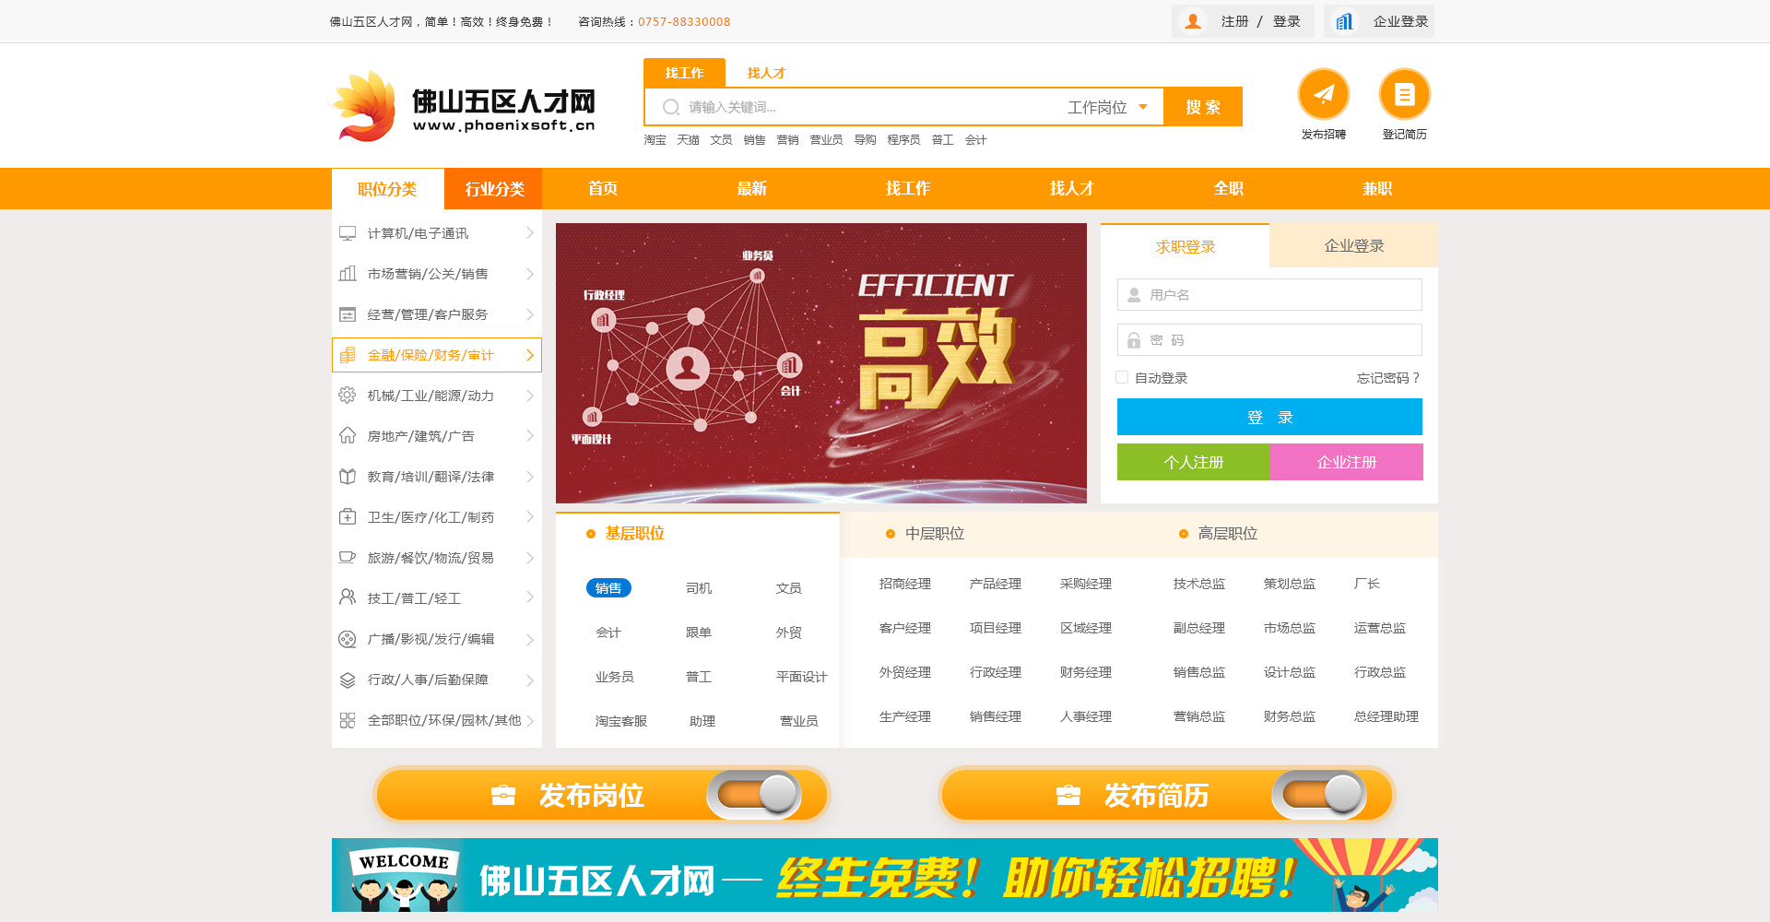Click the building icon beside 企业登录
1770x922 pixels.
point(1345,21)
